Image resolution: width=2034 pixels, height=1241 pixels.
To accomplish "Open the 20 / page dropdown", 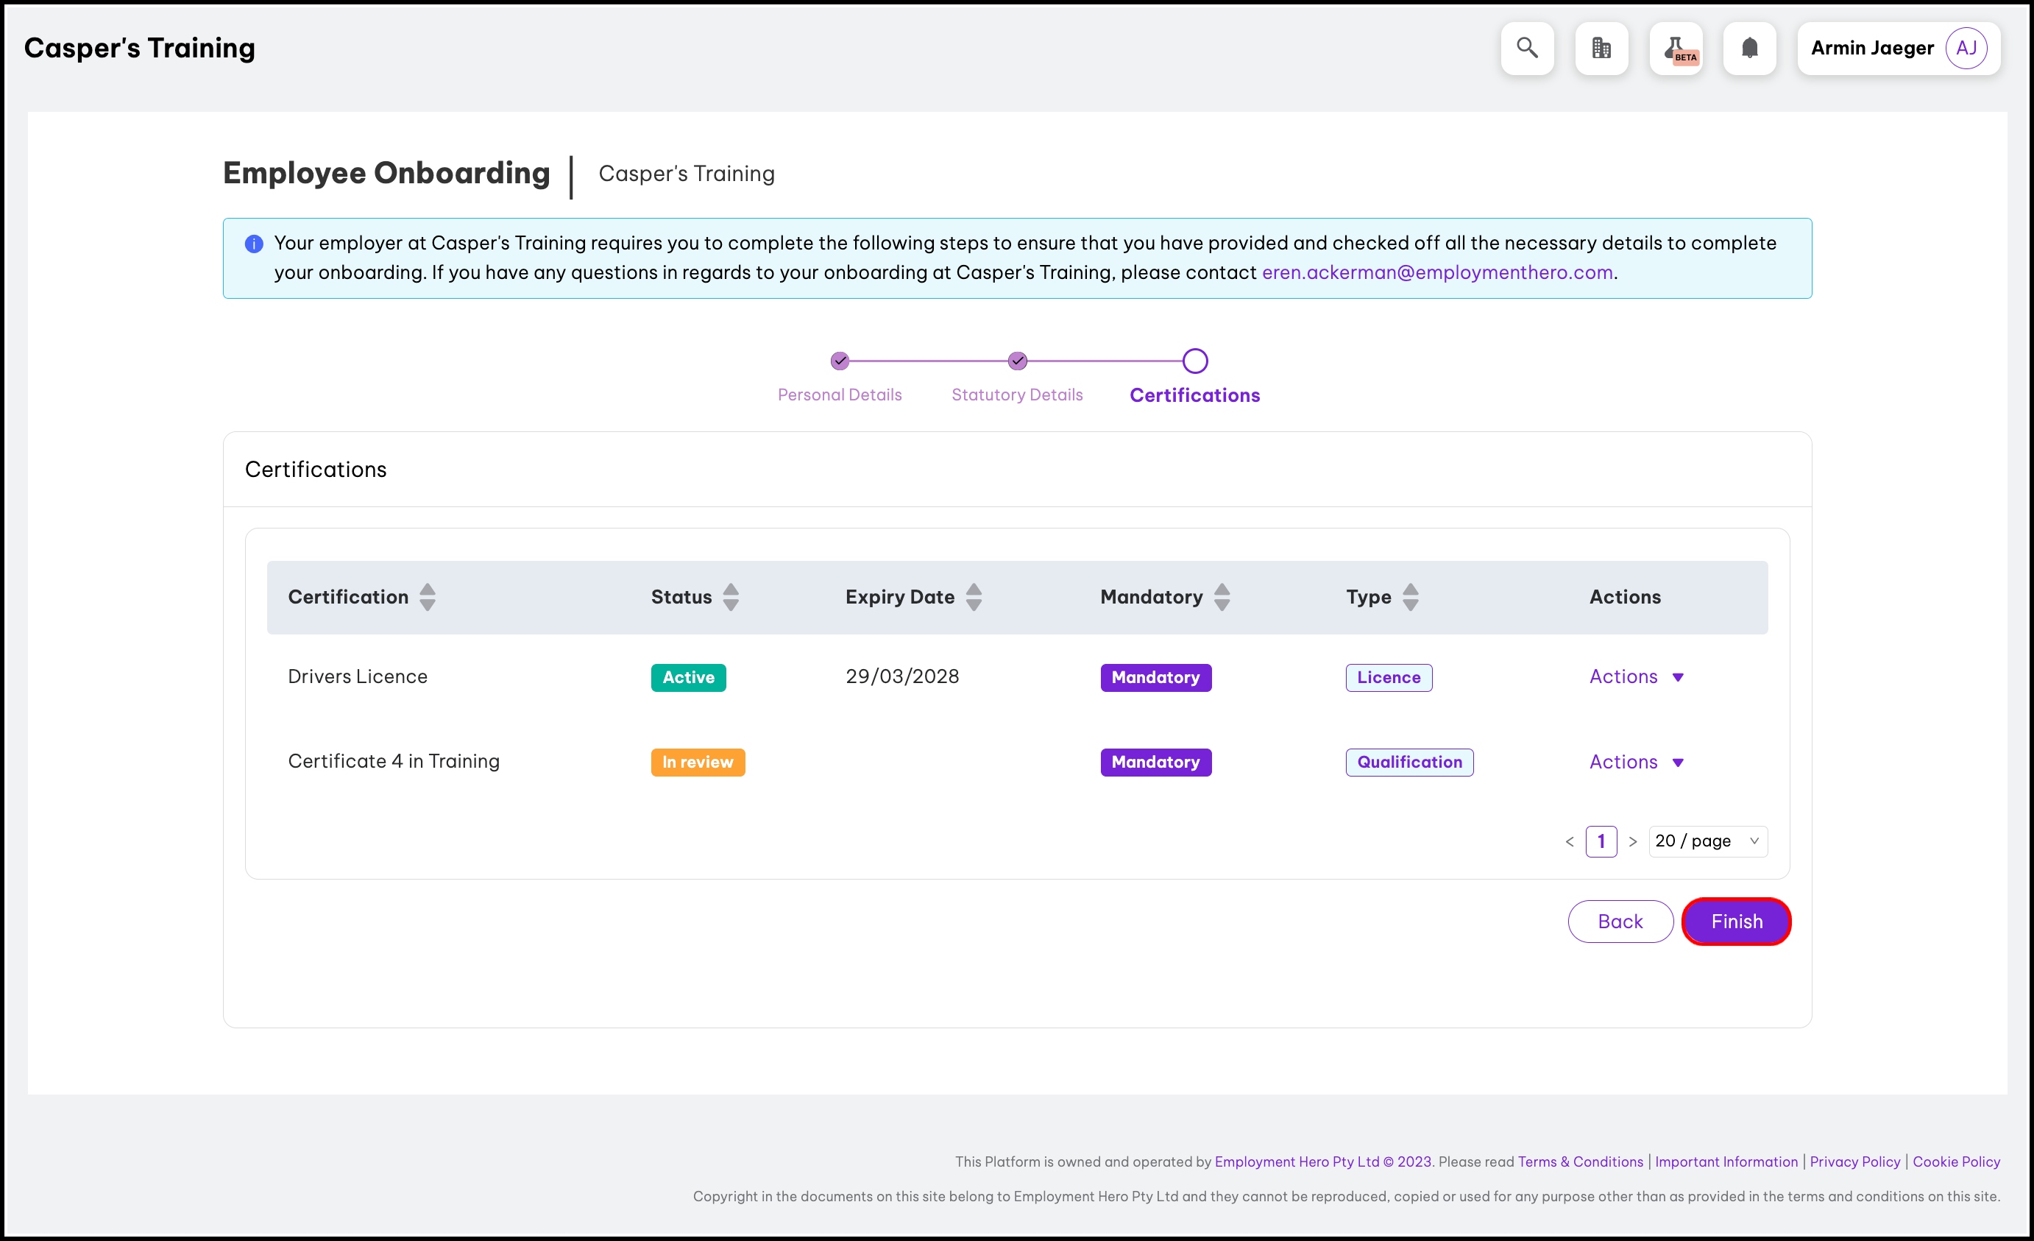I will click(x=1707, y=841).
